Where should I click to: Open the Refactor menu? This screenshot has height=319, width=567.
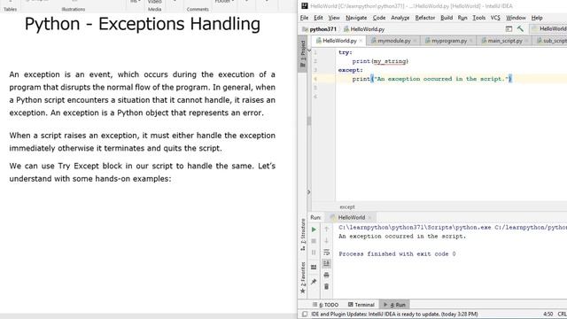coord(425,18)
